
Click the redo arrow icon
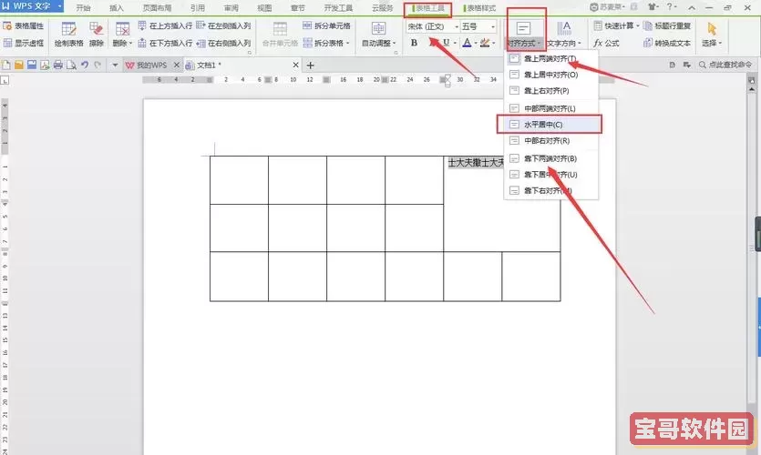point(98,65)
